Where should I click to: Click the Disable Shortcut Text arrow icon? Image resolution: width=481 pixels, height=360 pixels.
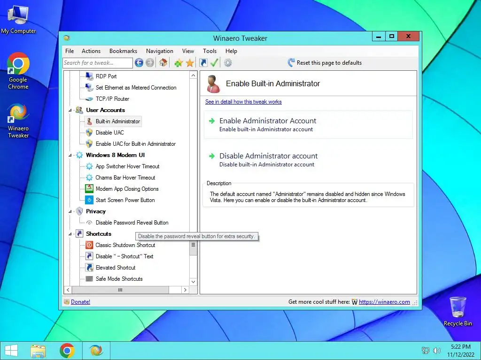(89, 256)
